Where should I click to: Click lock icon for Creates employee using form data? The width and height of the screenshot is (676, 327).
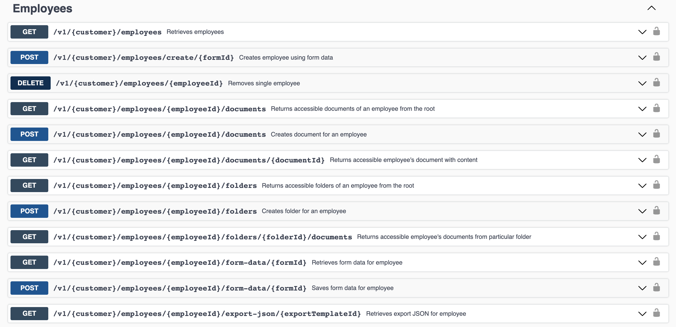coord(656,57)
